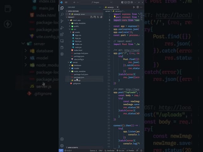Viewport: 203px width, 152px height.
Task: Open the Extensions view
Action: pos(62,34)
